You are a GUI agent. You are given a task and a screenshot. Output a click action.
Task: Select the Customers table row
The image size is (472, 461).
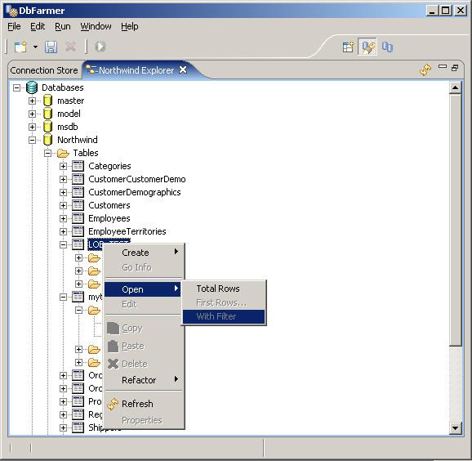pyautogui.click(x=109, y=205)
